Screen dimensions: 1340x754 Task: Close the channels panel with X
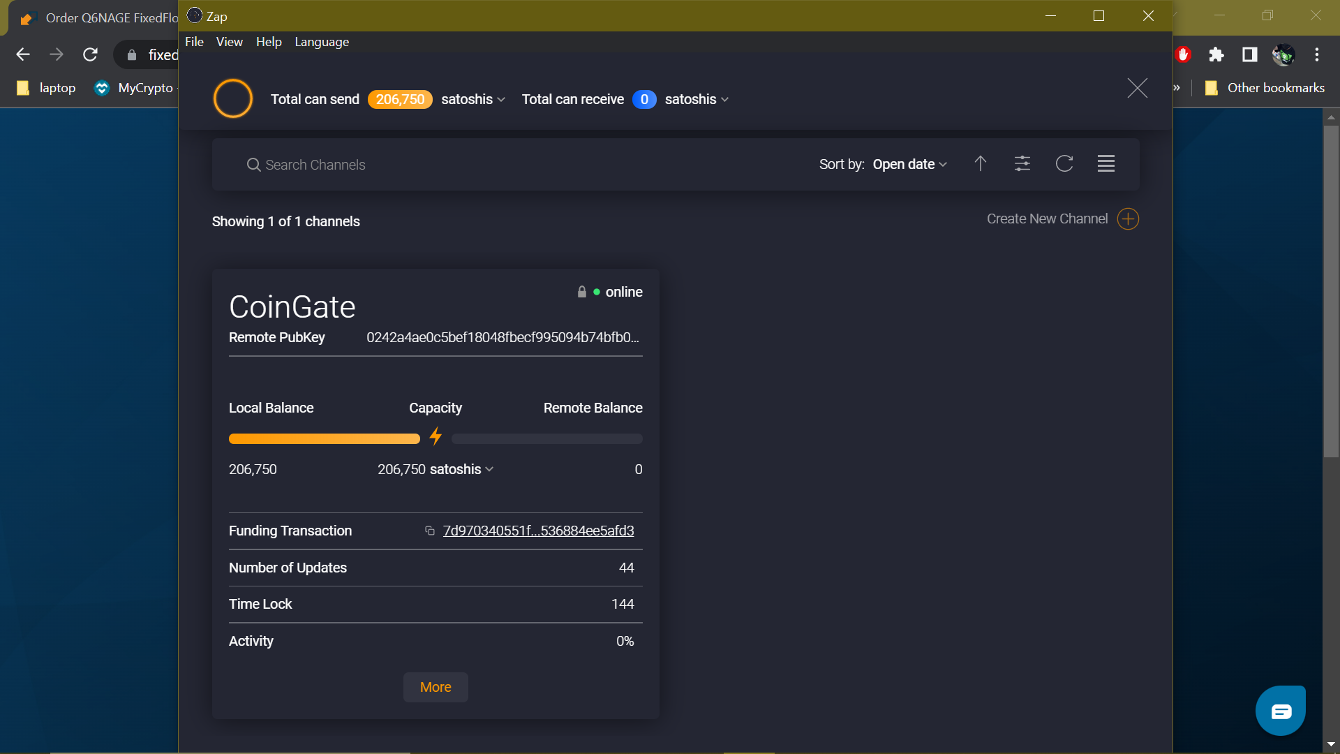tap(1137, 88)
